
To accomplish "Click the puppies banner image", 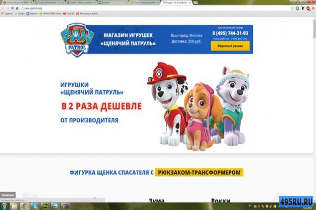I will (x=199, y=107).
